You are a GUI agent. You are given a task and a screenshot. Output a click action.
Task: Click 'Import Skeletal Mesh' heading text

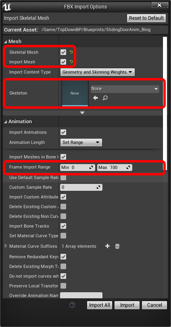coord(27,18)
